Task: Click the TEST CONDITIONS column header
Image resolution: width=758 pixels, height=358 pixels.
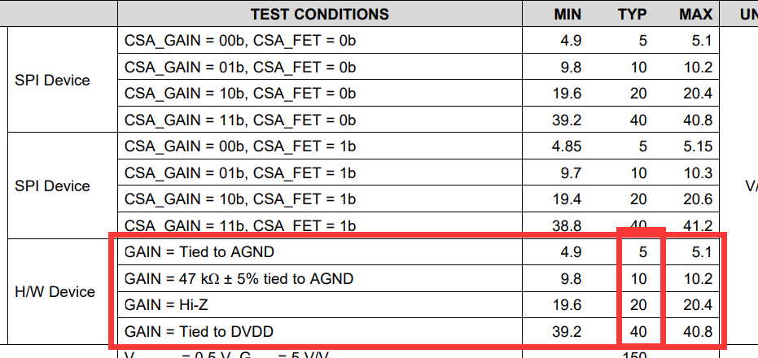Action: coord(319,14)
